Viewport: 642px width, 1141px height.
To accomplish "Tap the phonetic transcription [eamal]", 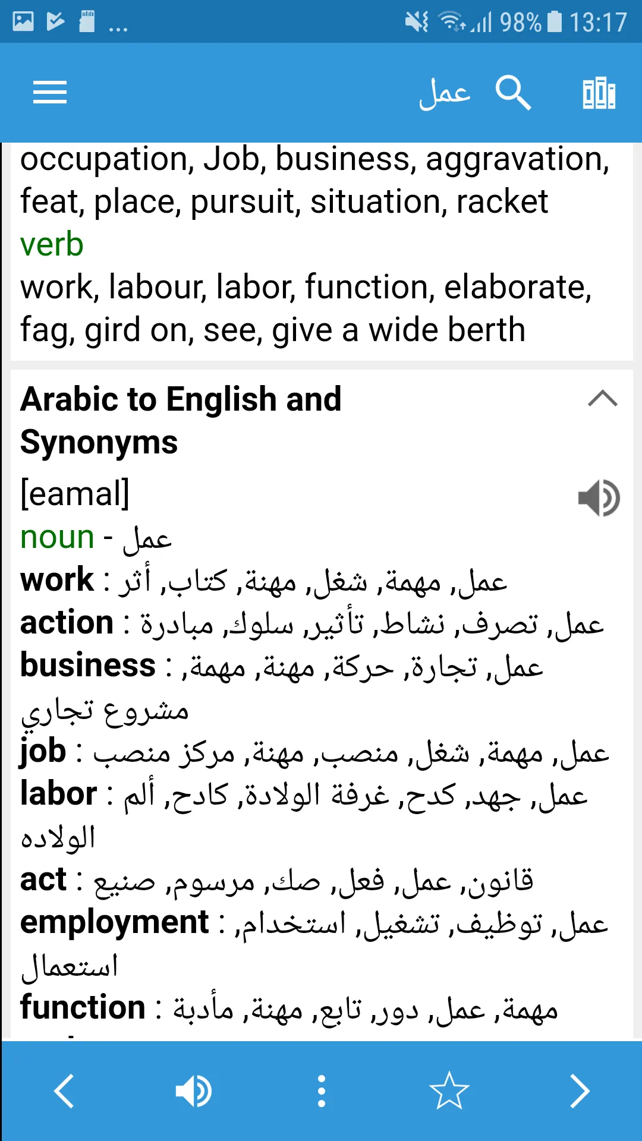I will tap(74, 492).
